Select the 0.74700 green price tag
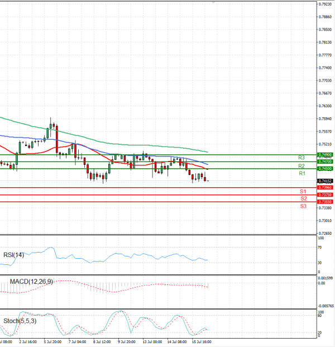The width and height of the screenshot is (335, 347). point(325,161)
